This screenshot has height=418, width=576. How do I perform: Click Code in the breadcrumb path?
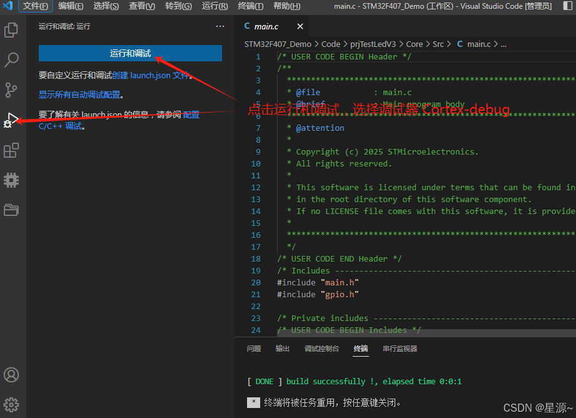331,44
